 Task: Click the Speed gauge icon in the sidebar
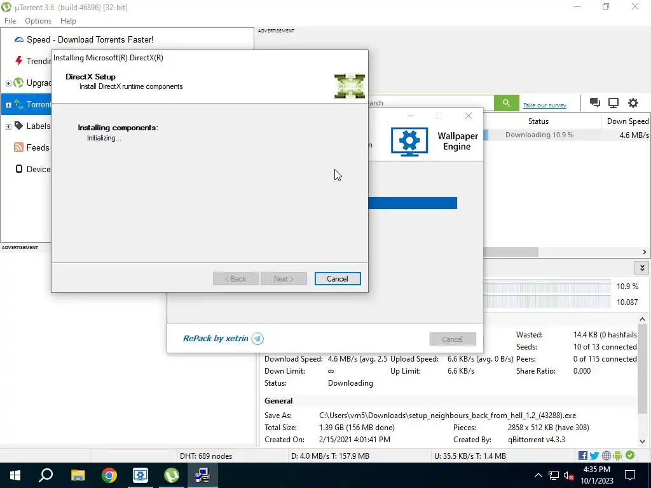tap(18, 40)
